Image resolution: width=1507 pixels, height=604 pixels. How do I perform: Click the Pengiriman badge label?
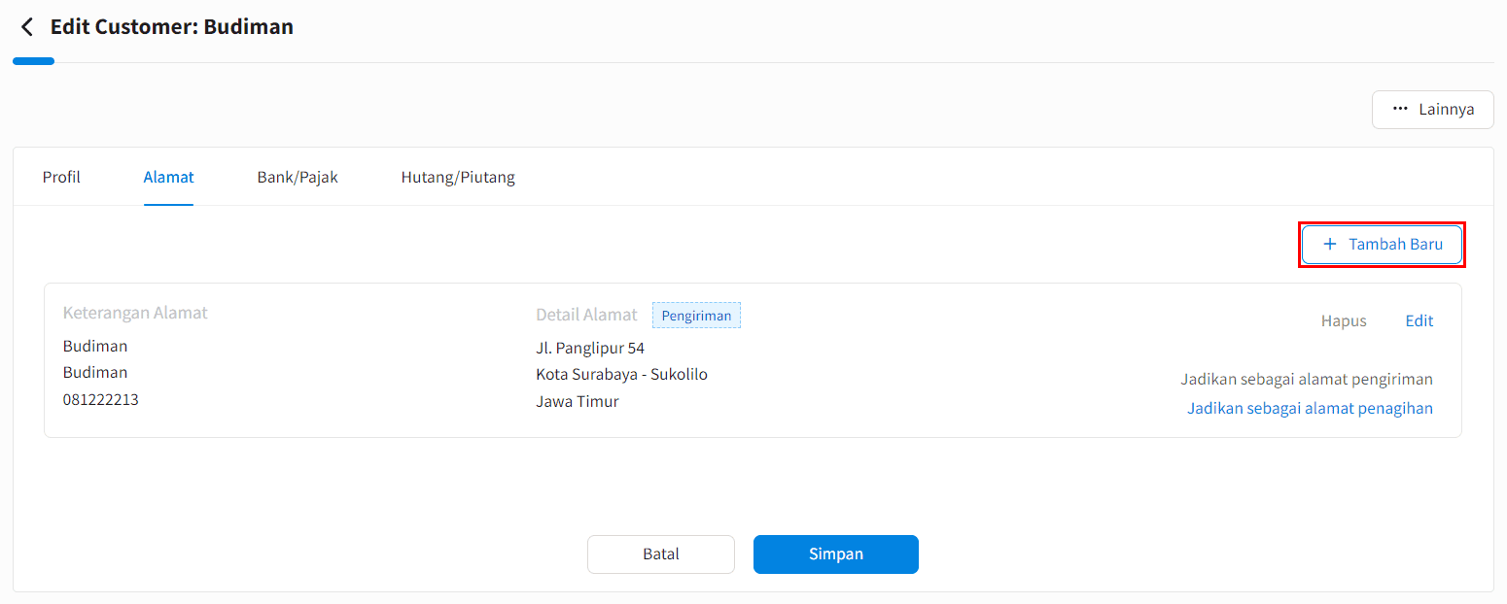coord(696,316)
